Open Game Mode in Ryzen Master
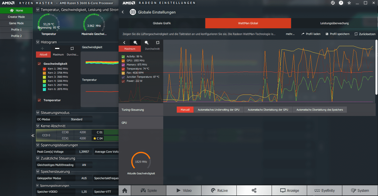 coord(16,23)
